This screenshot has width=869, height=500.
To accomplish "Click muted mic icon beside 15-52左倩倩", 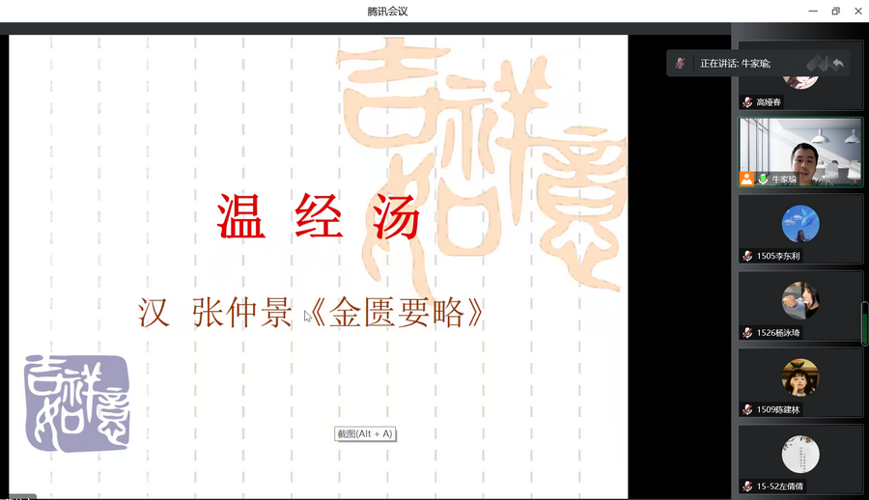I will tap(747, 486).
